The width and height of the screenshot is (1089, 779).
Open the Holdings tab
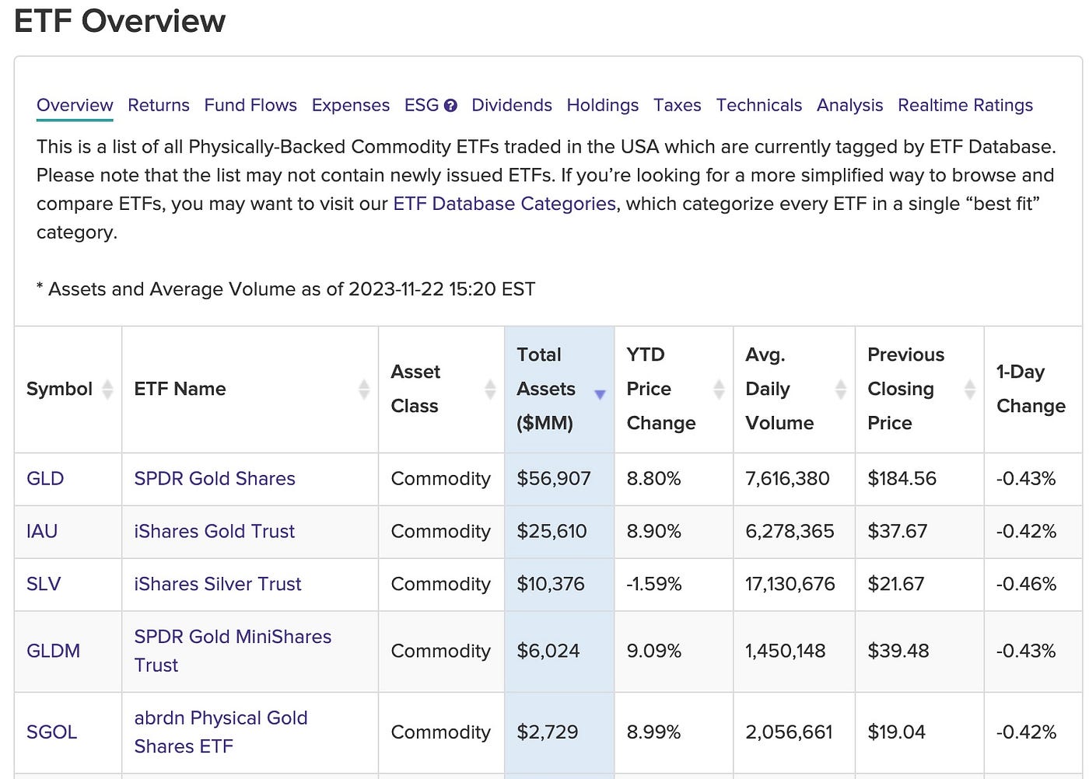pos(603,105)
